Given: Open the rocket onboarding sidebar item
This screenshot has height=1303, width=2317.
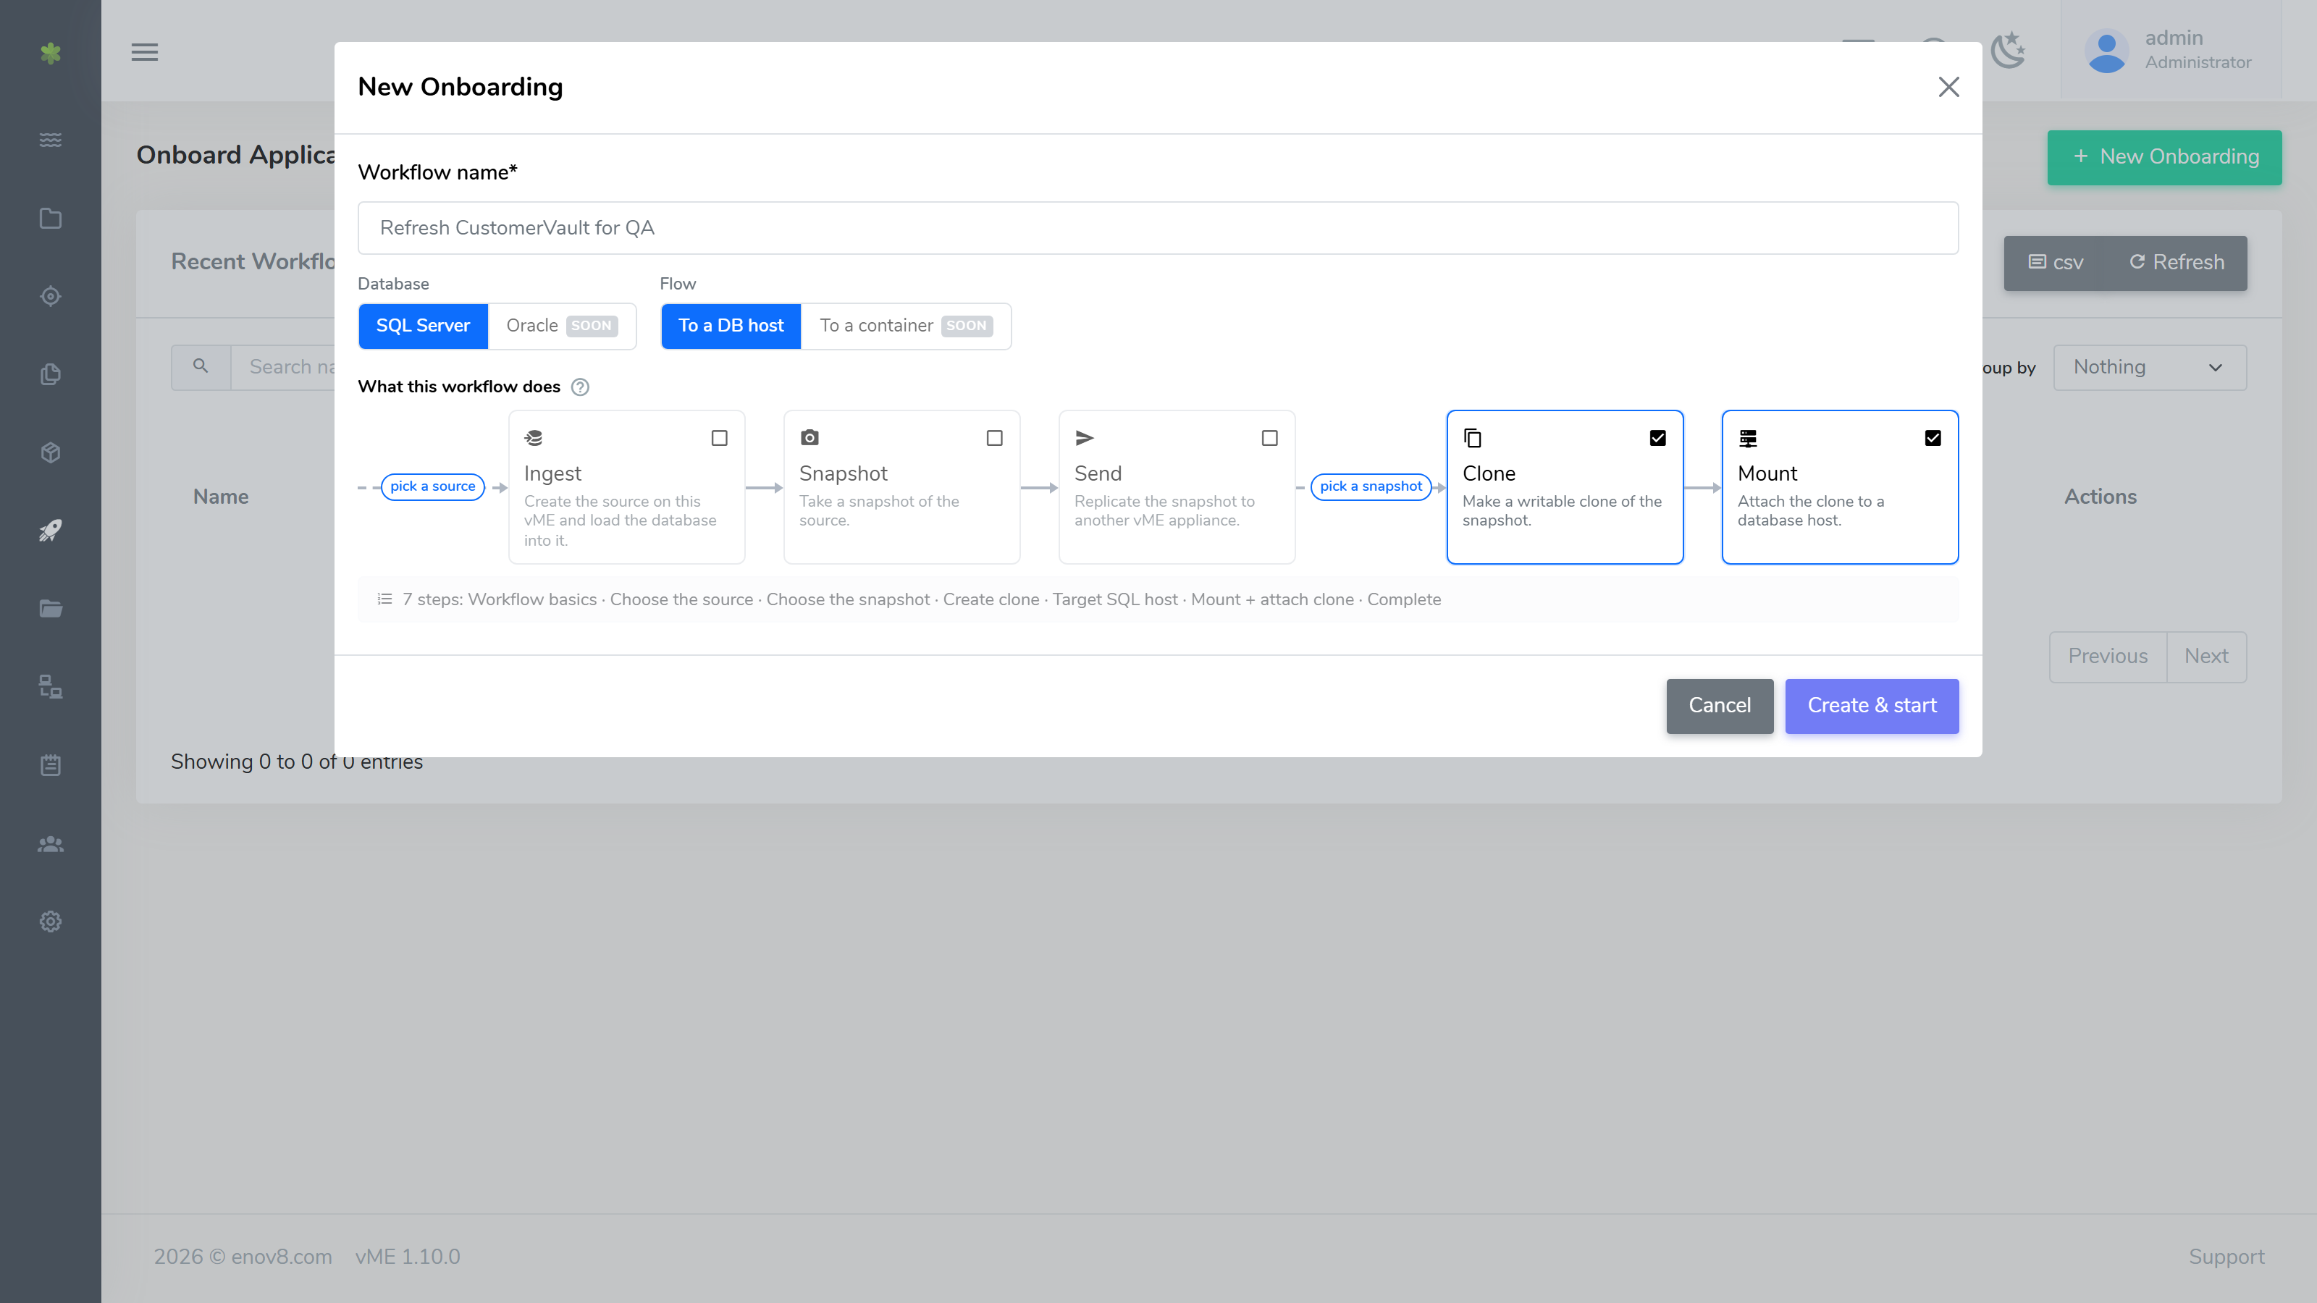Looking at the screenshot, I should (51, 531).
